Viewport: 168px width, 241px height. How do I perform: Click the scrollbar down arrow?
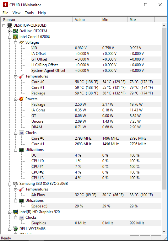coord(164,232)
